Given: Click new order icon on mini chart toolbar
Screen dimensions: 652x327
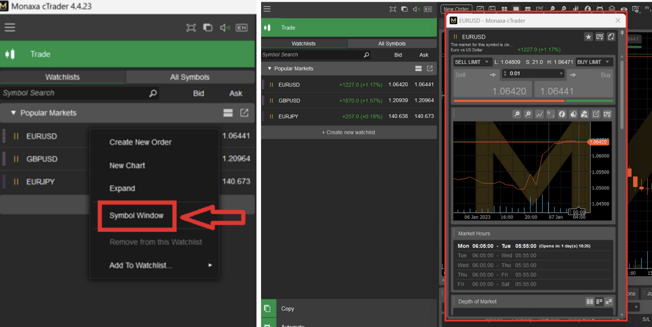Looking at the screenshot, I should [x=607, y=114].
